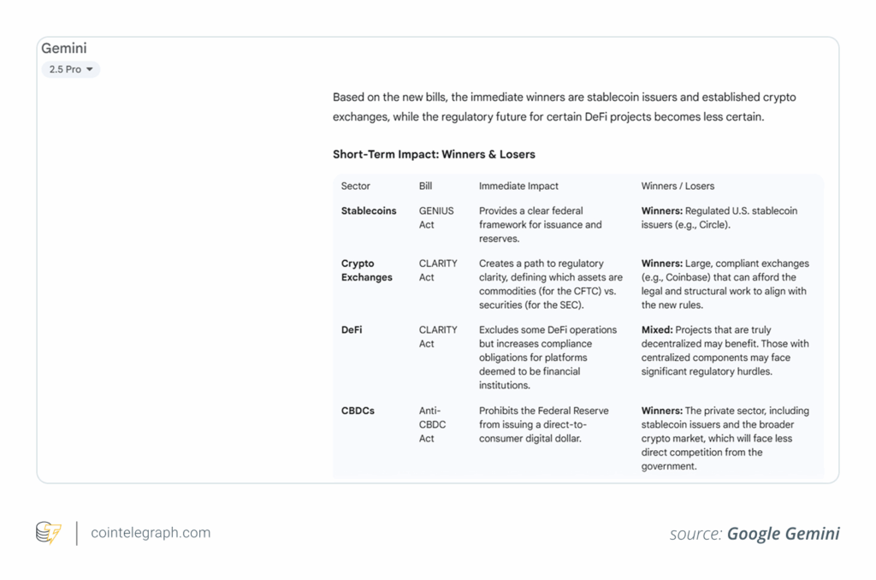
Task: Select the CBDCs row label
Action: pyautogui.click(x=358, y=411)
